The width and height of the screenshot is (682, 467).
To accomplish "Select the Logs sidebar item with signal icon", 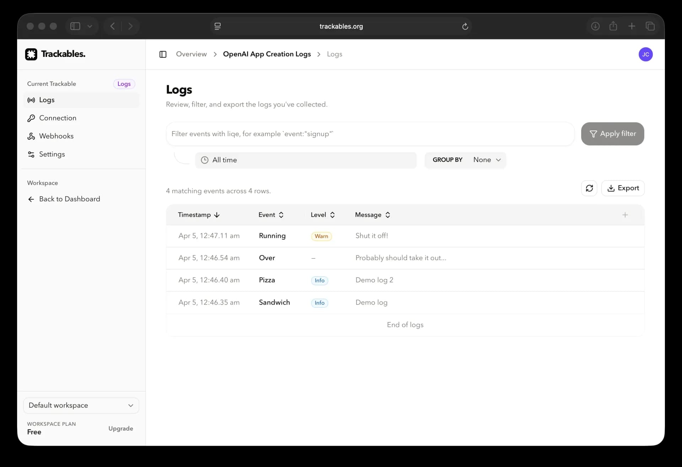I will [x=31, y=100].
